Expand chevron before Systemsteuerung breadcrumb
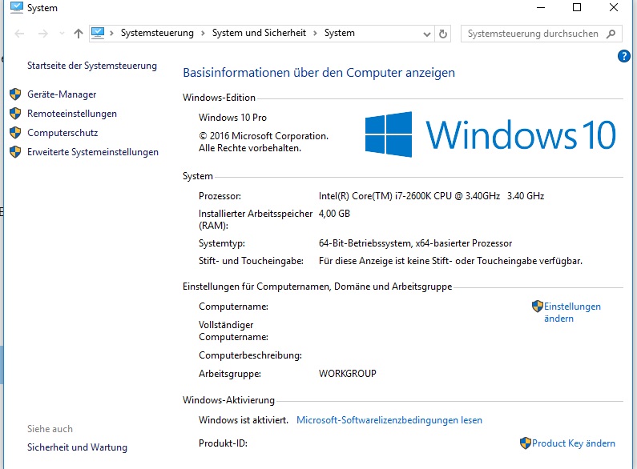 pos(111,34)
